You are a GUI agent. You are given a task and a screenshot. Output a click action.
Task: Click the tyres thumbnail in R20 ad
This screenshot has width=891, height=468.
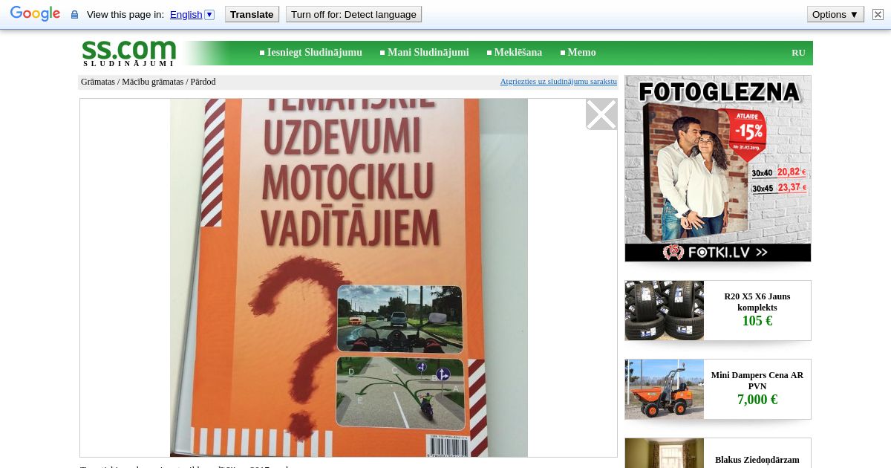665,311
